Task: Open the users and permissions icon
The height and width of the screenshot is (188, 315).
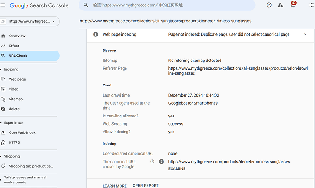Action: (281, 5)
